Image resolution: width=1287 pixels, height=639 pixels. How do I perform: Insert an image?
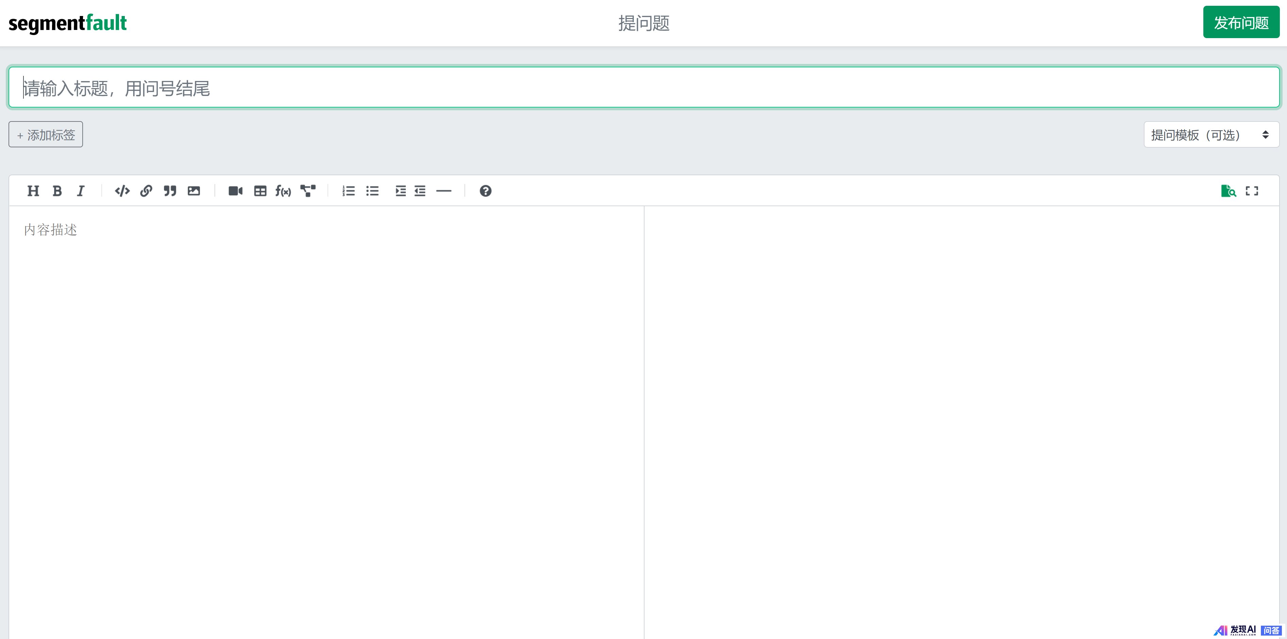point(194,191)
